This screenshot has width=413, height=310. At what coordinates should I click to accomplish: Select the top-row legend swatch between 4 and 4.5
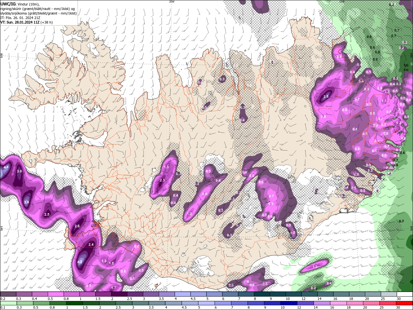click(x=183, y=294)
